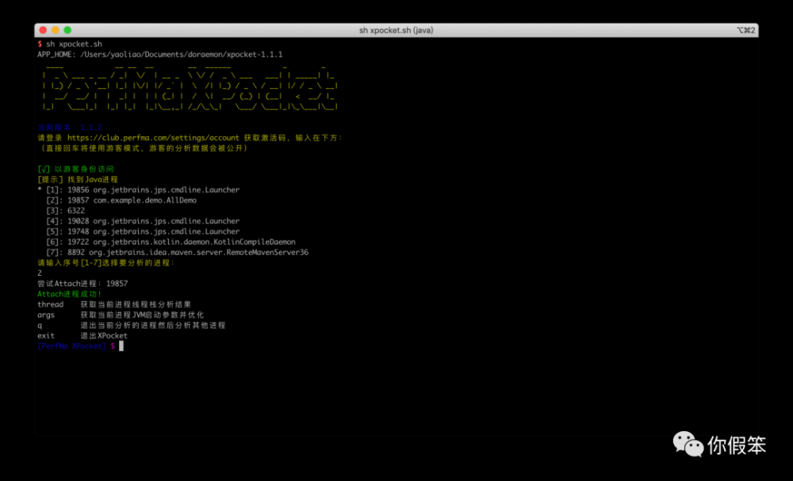Screen dimensions: 793x481
Task: Click the green [√] checkmark symbol
Action: click(x=42, y=169)
